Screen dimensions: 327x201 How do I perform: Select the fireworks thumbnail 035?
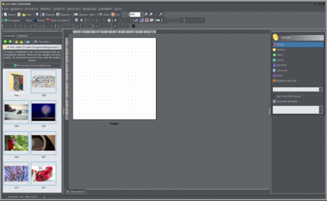coord(43,112)
